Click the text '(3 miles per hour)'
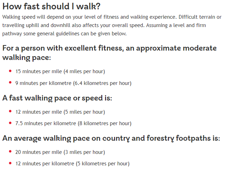The width and height of the screenshot is (227, 174). coord(84,152)
